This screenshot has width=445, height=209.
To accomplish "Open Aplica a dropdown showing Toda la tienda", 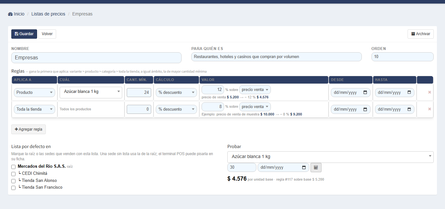I will point(35,109).
